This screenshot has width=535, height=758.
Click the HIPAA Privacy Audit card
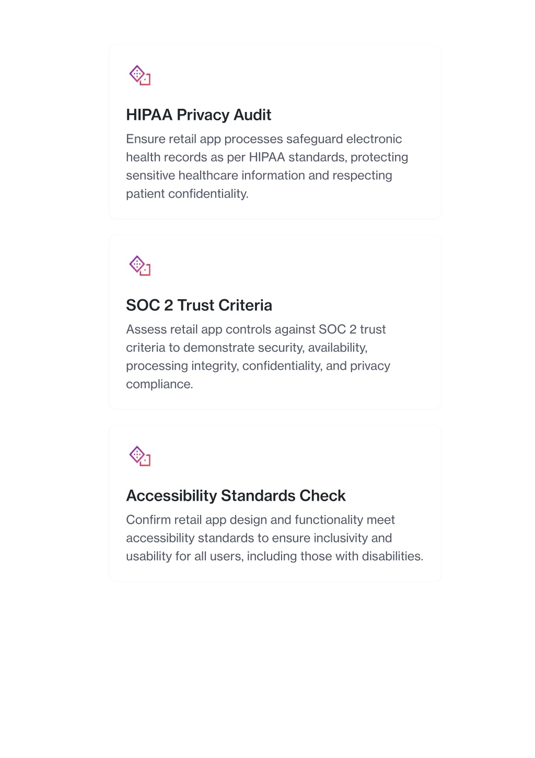coord(275,132)
